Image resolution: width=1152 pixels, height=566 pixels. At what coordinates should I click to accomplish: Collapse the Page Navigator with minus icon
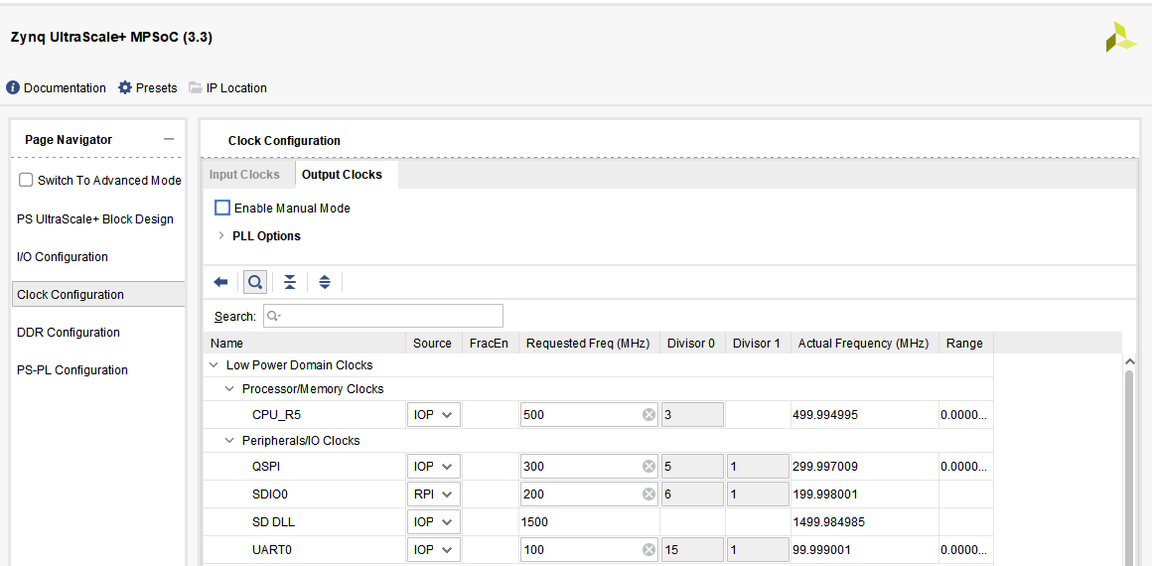point(169,139)
